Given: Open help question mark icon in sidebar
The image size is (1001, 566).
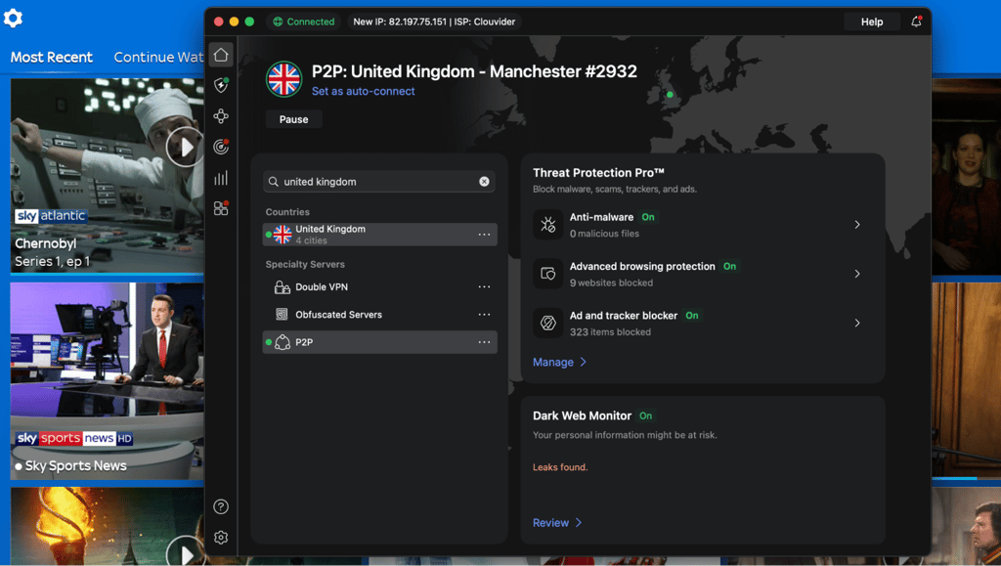Looking at the screenshot, I should pyautogui.click(x=221, y=506).
